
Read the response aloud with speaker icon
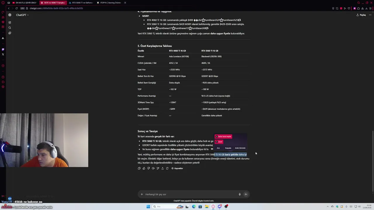(153, 168)
